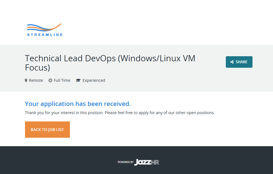Click the 'Jazz' part of footer logo
Image resolution: width=273 pixels, height=174 pixels.
[143, 162]
